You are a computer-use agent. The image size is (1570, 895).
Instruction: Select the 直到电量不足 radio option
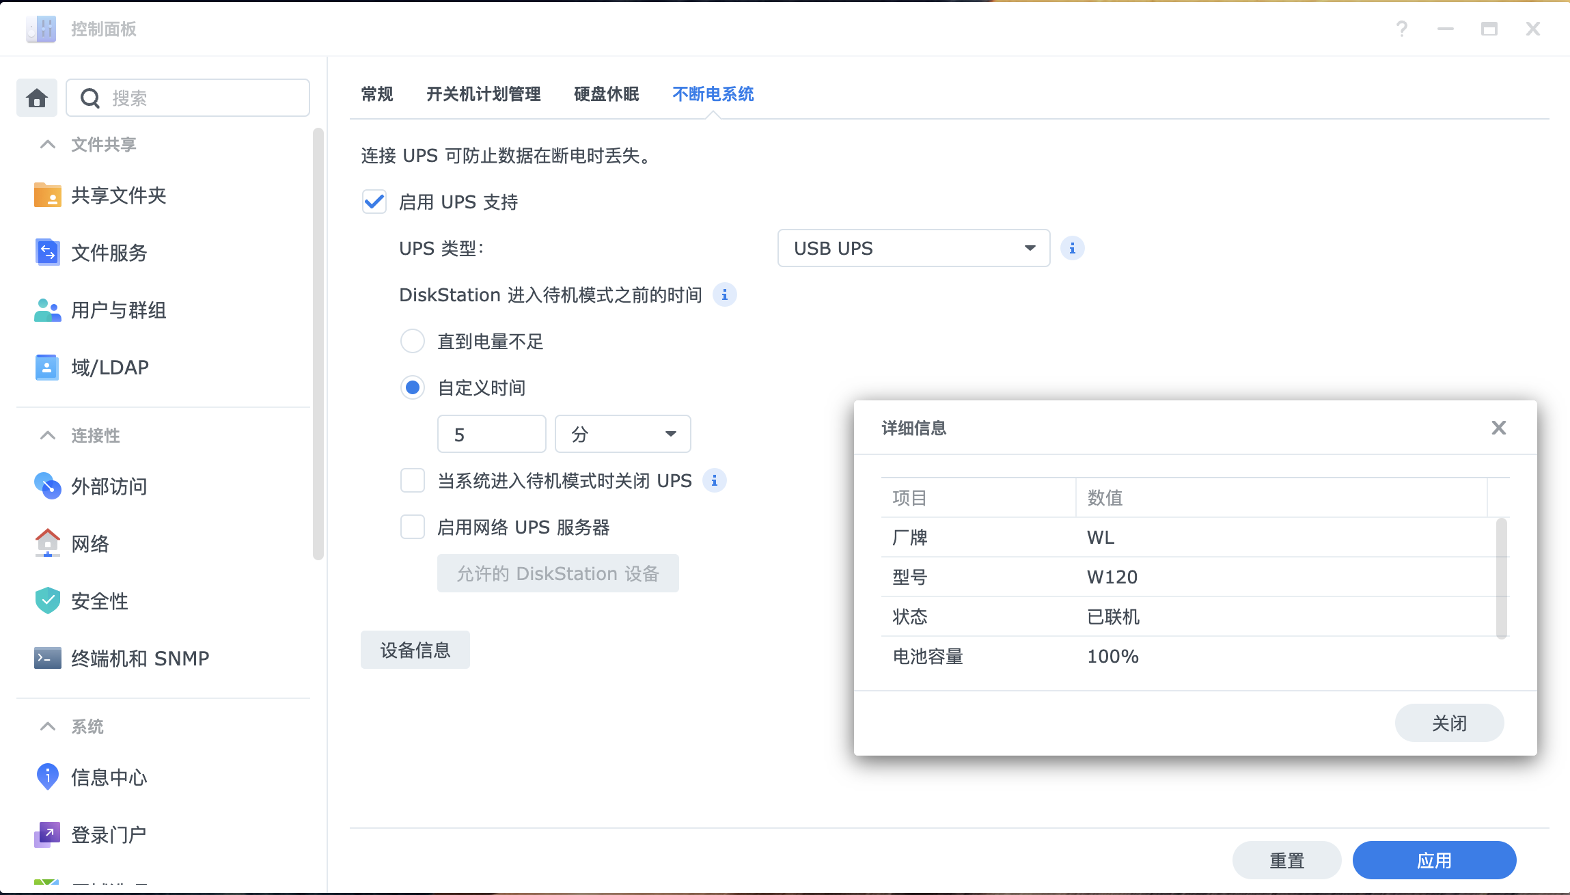click(413, 341)
